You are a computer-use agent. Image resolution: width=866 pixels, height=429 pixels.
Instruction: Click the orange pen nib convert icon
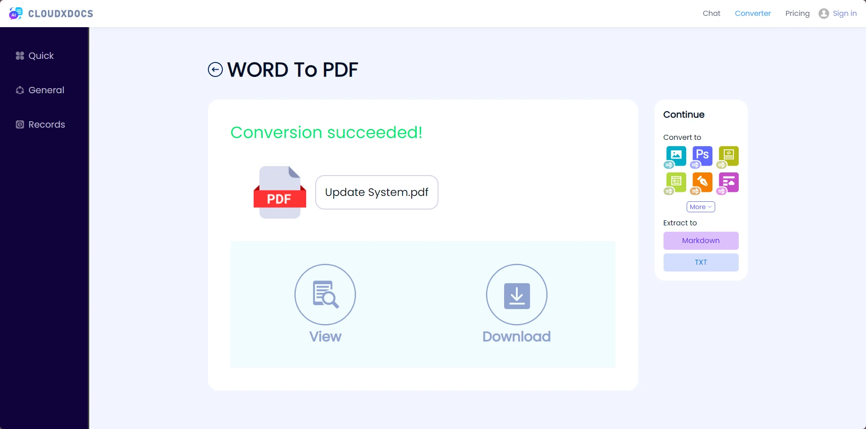[701, 183]
